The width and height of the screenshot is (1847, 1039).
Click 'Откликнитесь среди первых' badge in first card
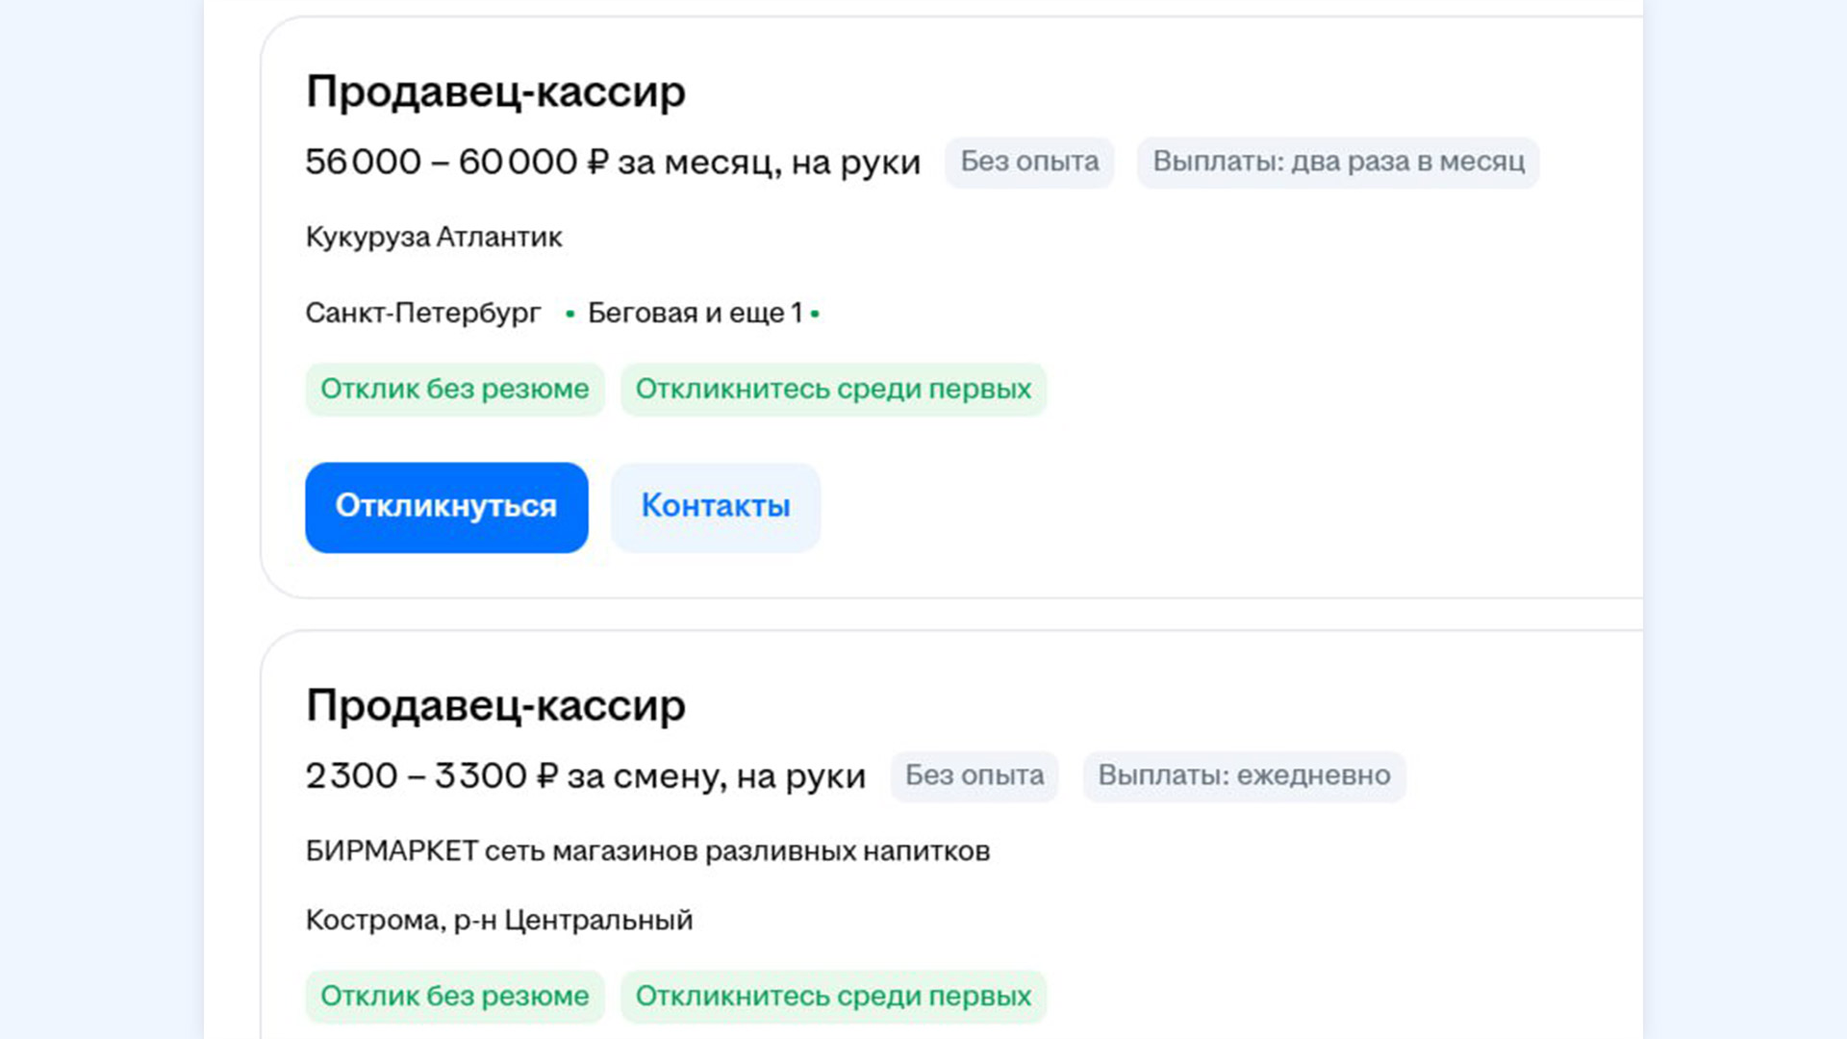pyautogui.click(x=833, y=390)
